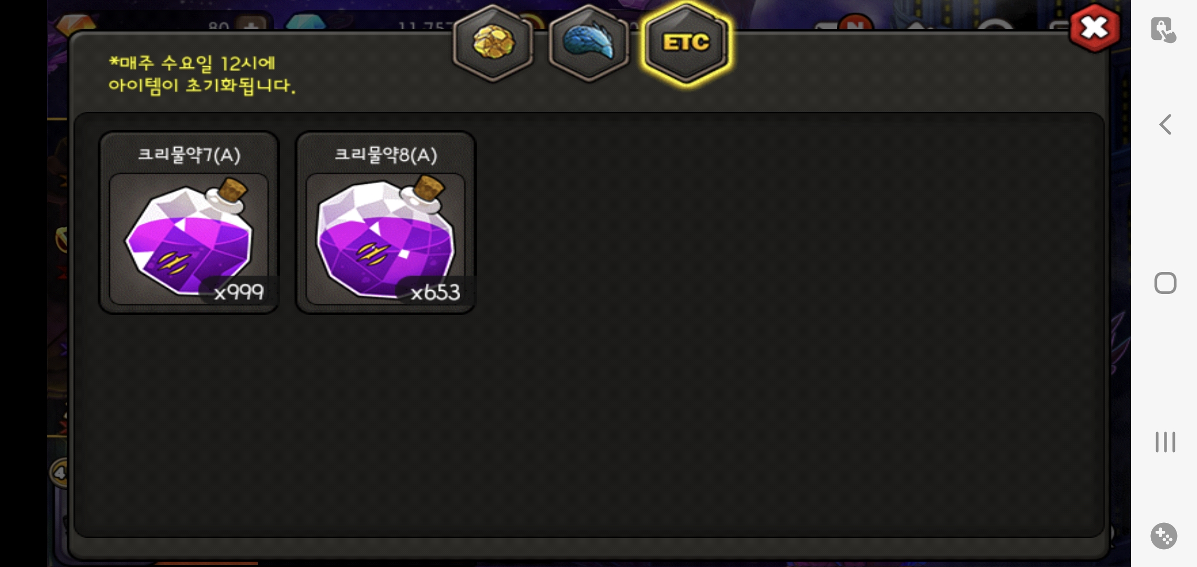Open the recent apps navigation button
1197x567 pixels.
tap(1165, 442)
